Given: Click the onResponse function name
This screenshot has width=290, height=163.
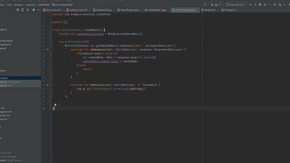Looking at the screenshot, I should [x=97, y=50].
